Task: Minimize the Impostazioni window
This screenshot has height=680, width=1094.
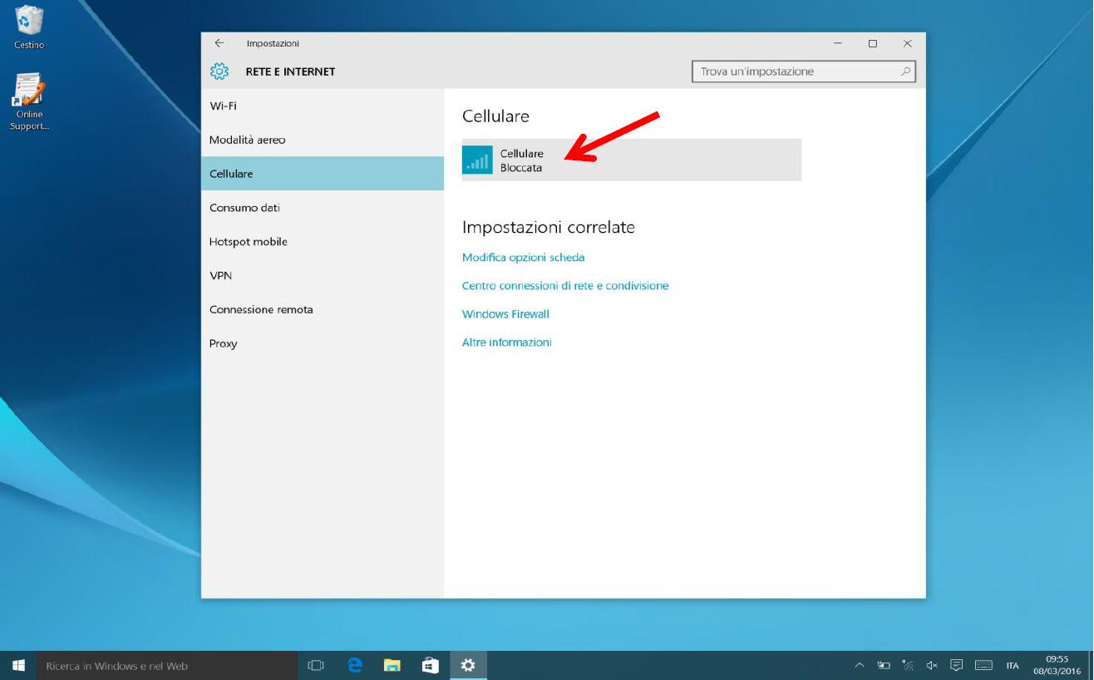Action: [x=837, y=43]
